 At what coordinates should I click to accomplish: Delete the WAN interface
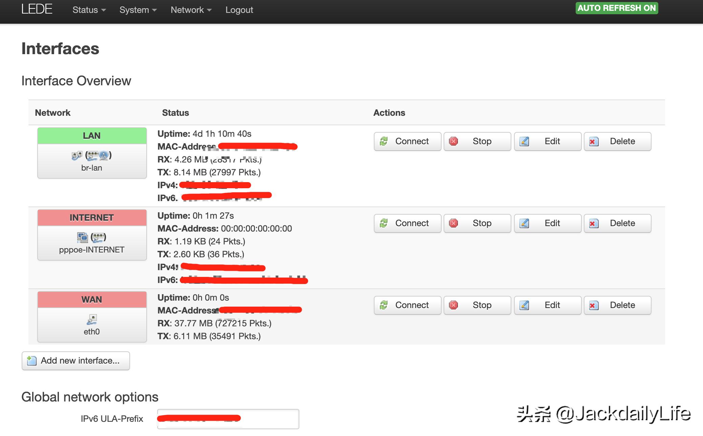617,305
